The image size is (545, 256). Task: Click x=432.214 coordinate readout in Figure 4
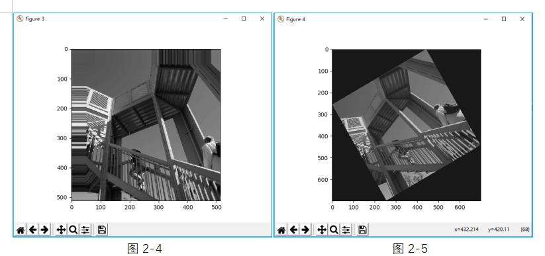(x=466, y=230)
